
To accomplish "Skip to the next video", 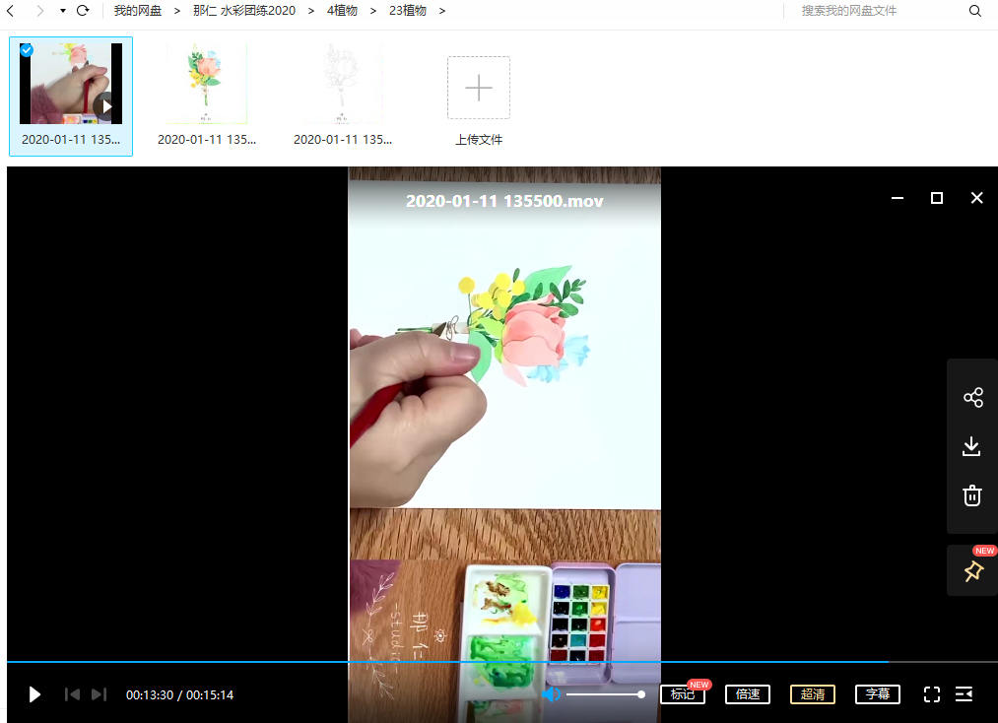I will [x=99, y=694].
